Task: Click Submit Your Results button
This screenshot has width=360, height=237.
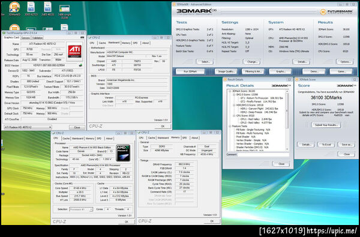Action: point(326,125)
